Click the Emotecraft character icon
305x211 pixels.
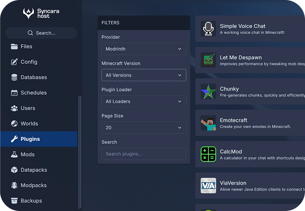pos(208,123)
